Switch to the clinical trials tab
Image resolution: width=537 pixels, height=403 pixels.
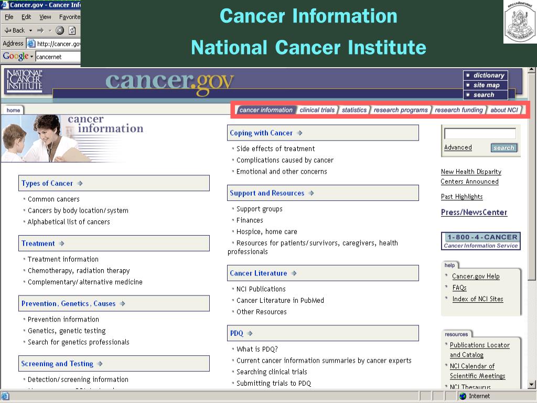(317, 110)
